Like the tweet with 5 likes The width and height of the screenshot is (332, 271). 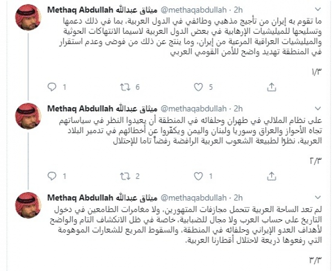tap(198, 87)
